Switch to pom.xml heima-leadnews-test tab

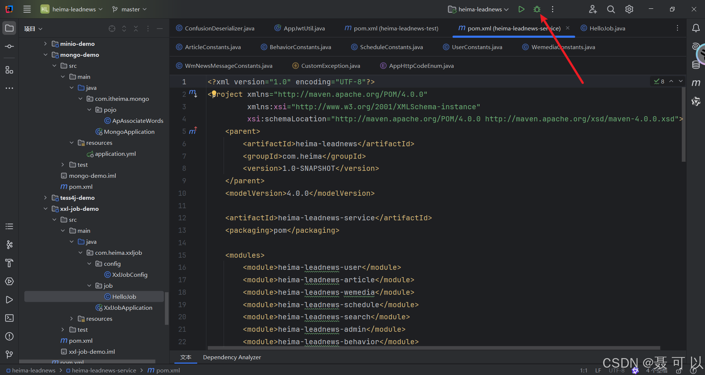(x=391, y=28)
